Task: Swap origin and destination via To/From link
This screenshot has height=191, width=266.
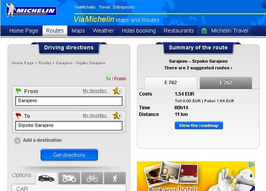Action: tap(115, 79)
